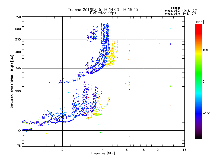The width and height of the screenshot is (217, 163).
Task: Click the "RwPretec (8p)" subtitle
Action: [x=103, y=13]
